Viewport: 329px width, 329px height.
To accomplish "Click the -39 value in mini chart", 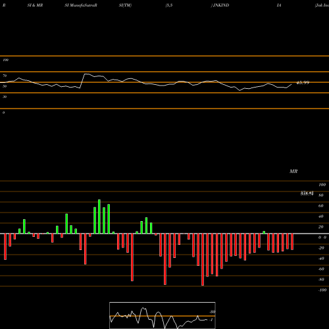I will tap(212, 312).
